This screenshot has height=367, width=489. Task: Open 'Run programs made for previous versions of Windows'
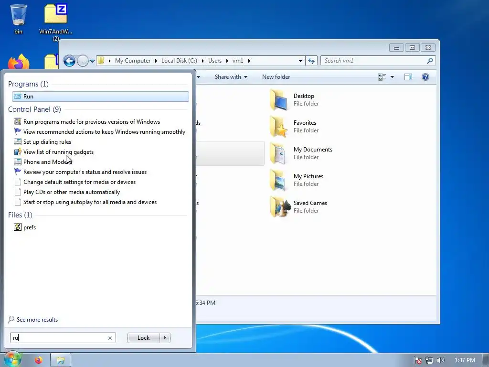click(91, 122)
